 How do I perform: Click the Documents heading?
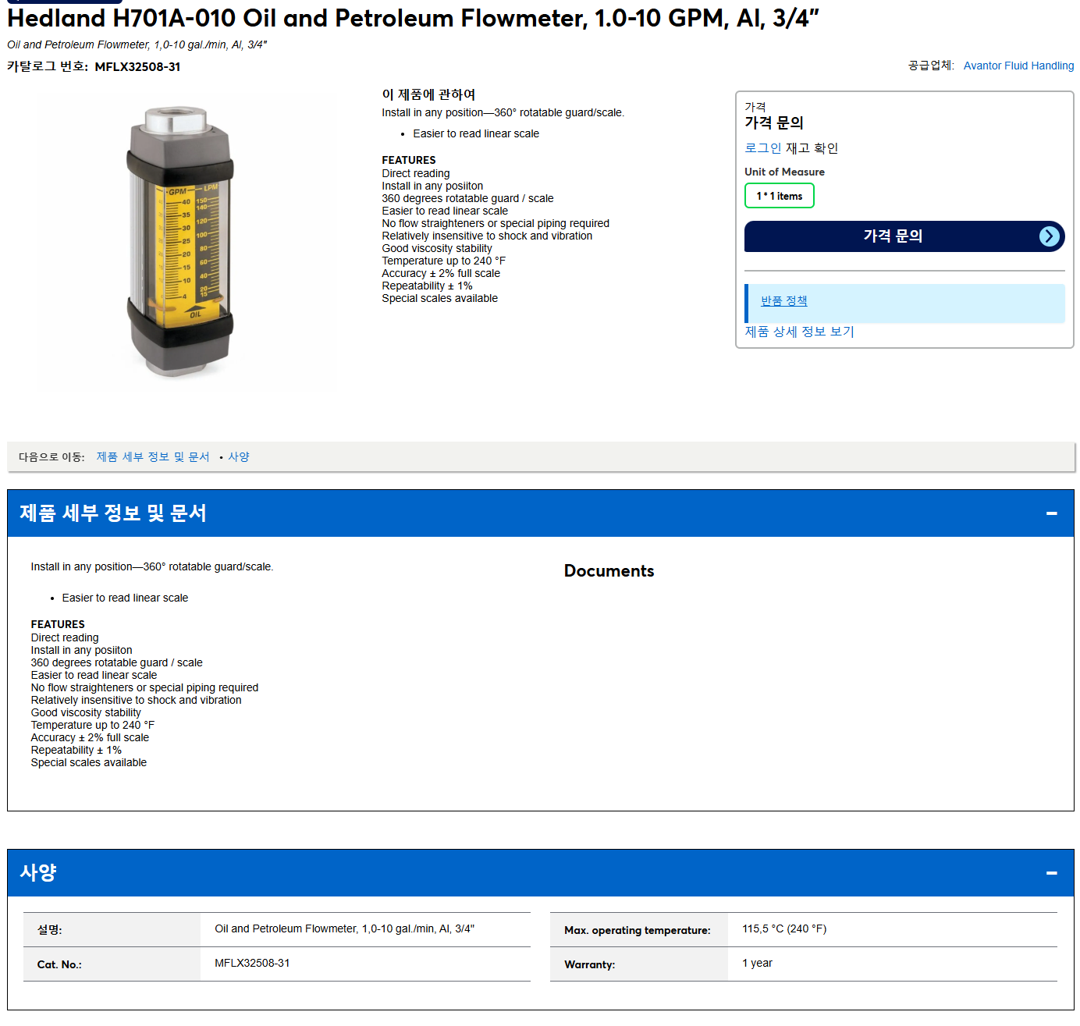609,571
